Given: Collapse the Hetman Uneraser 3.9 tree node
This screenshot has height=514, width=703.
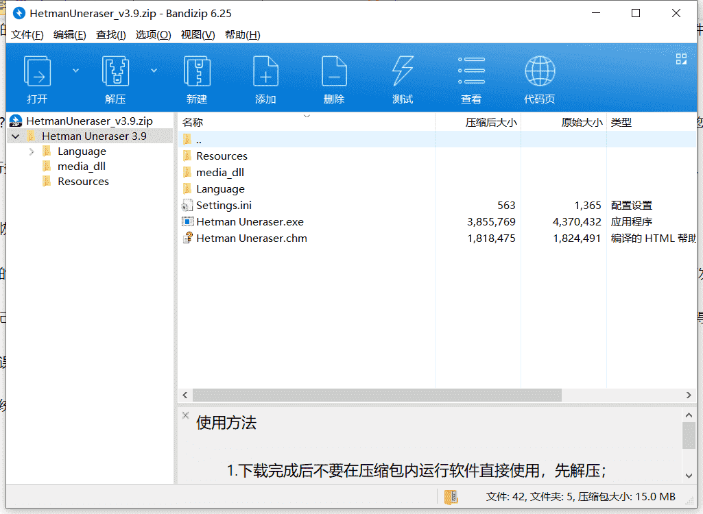Looking at the screenshot, I should [16, 136].
